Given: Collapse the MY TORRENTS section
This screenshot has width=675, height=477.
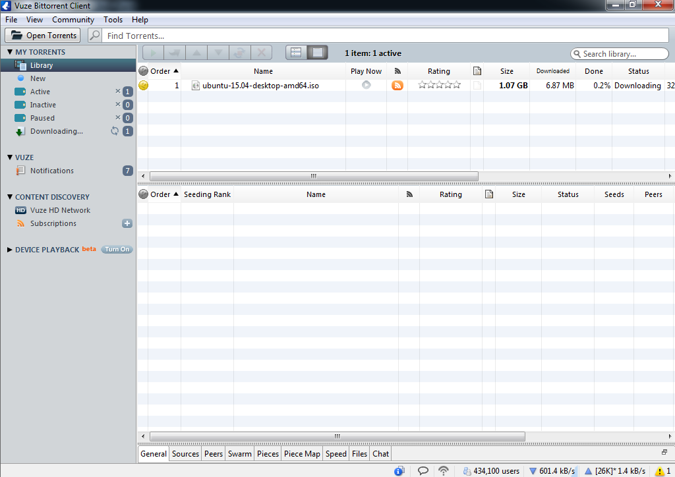Looking at the screenshot, I should point(10,52).
